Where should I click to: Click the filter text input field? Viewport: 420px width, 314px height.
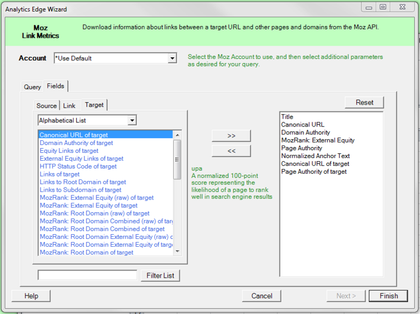87,275
